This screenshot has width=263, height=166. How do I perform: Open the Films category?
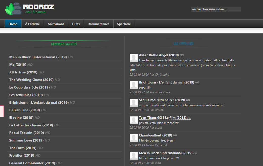point(76,24)
